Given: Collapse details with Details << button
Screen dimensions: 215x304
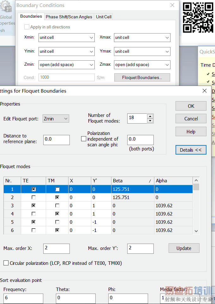Looking at the screenshot, I should (191, 150).
